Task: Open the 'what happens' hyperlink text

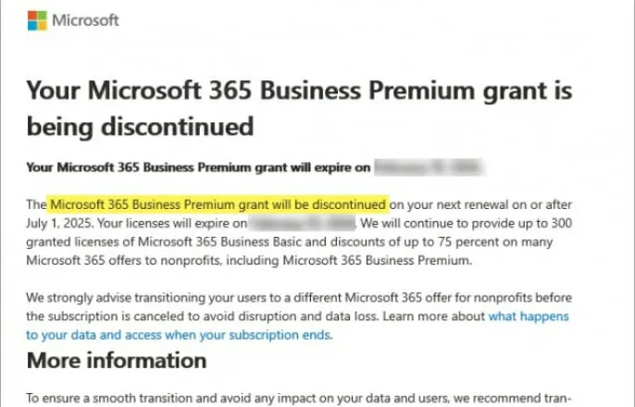Action: click(529, 316)
